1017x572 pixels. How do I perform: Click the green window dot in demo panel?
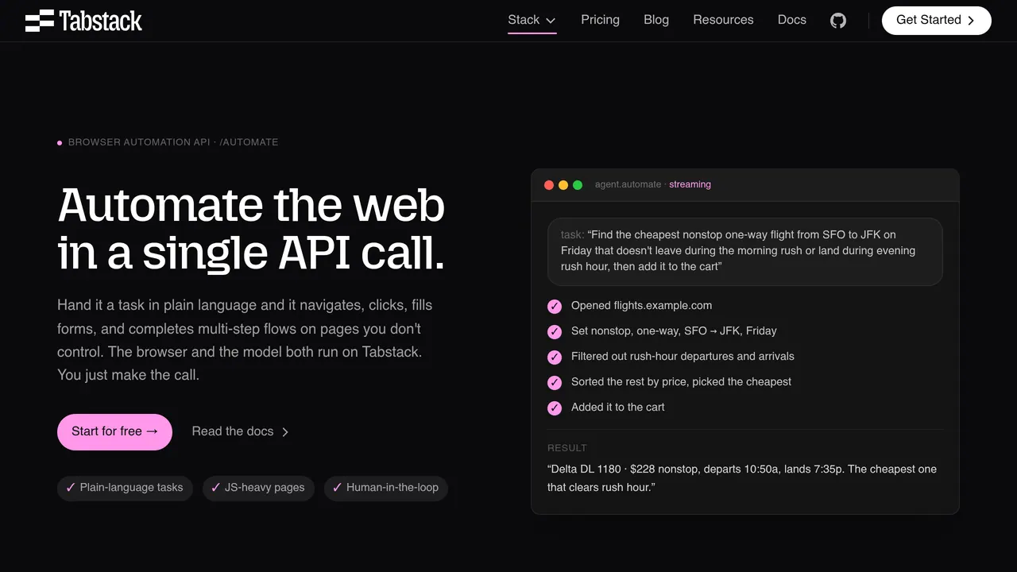(578, 185)
